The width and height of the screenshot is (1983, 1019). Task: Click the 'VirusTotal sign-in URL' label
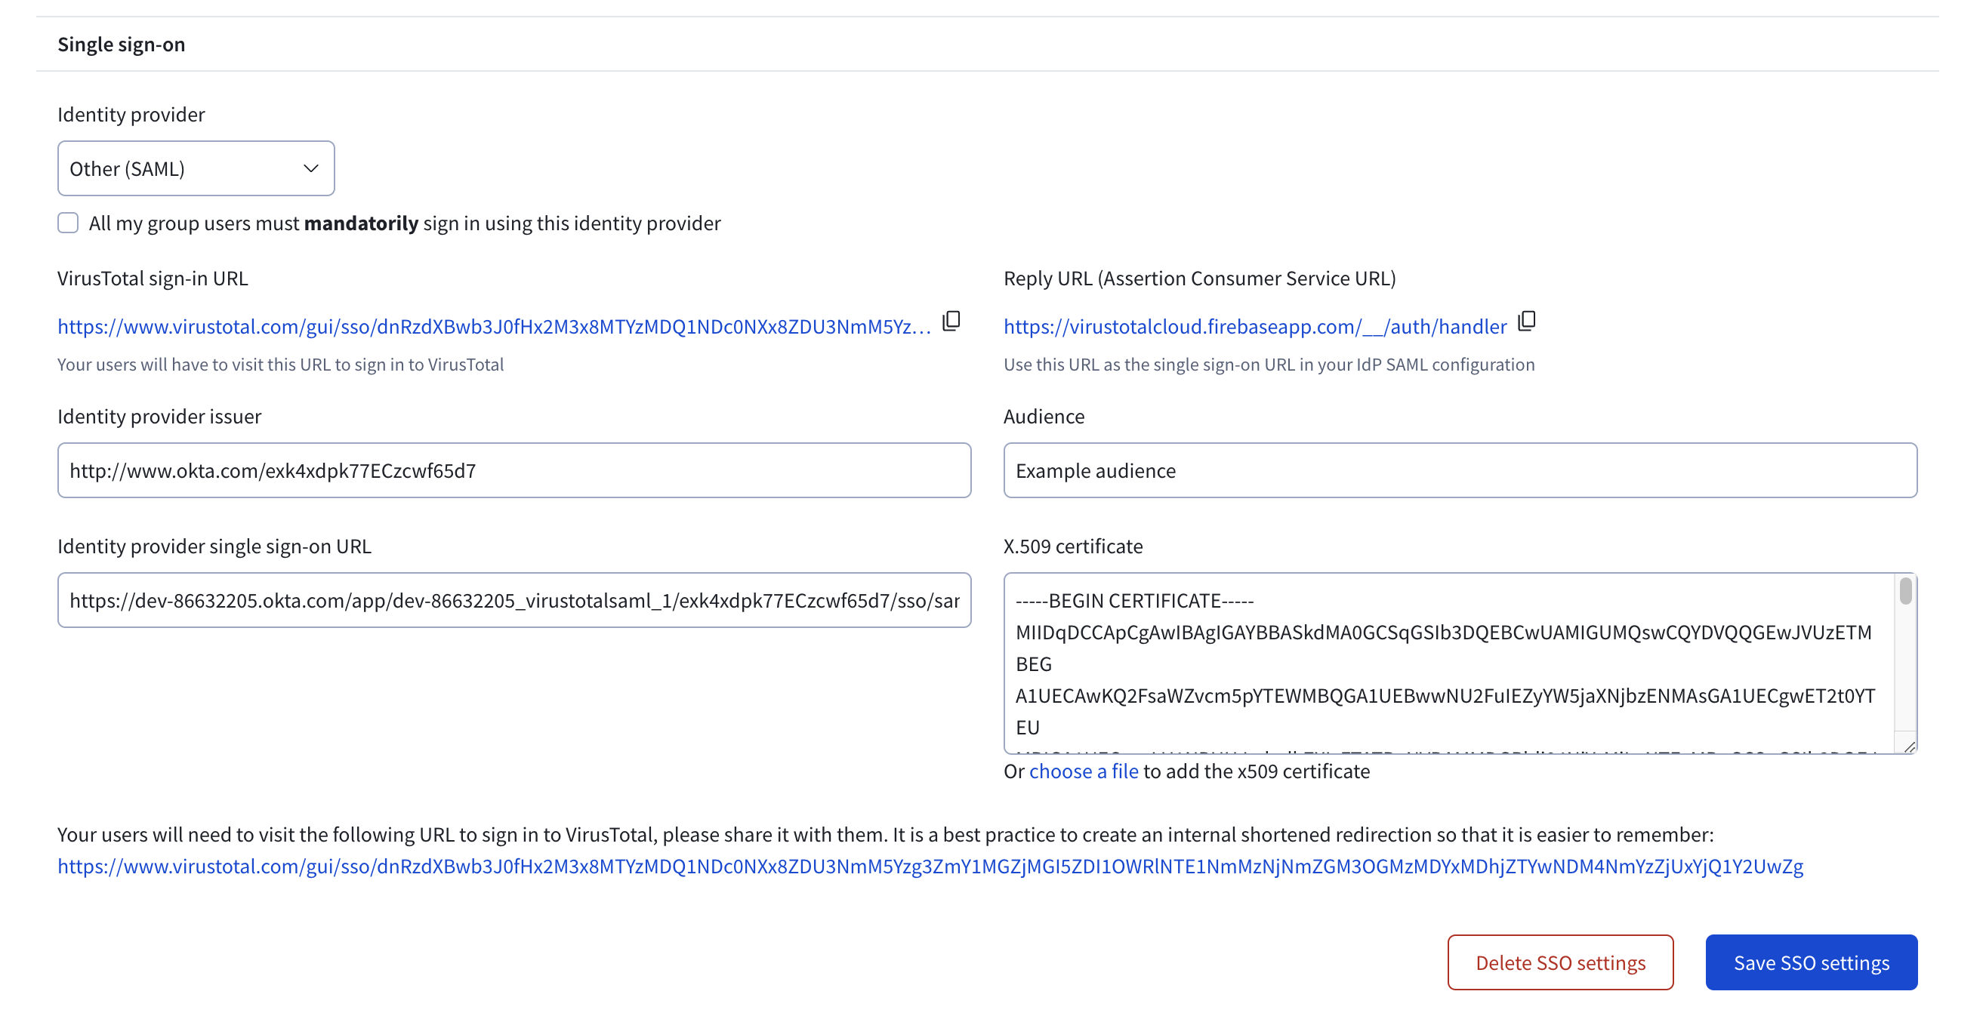(x=153, y=278)
